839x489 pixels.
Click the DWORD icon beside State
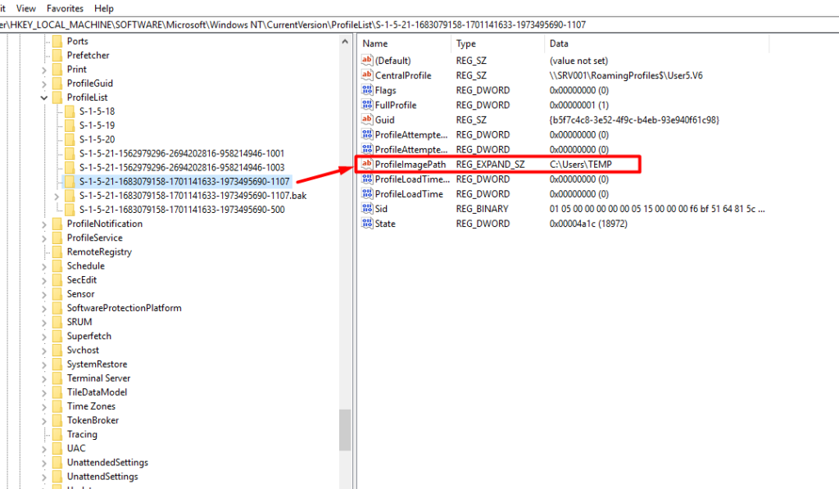pyautogui.click(x=366, y=224)
